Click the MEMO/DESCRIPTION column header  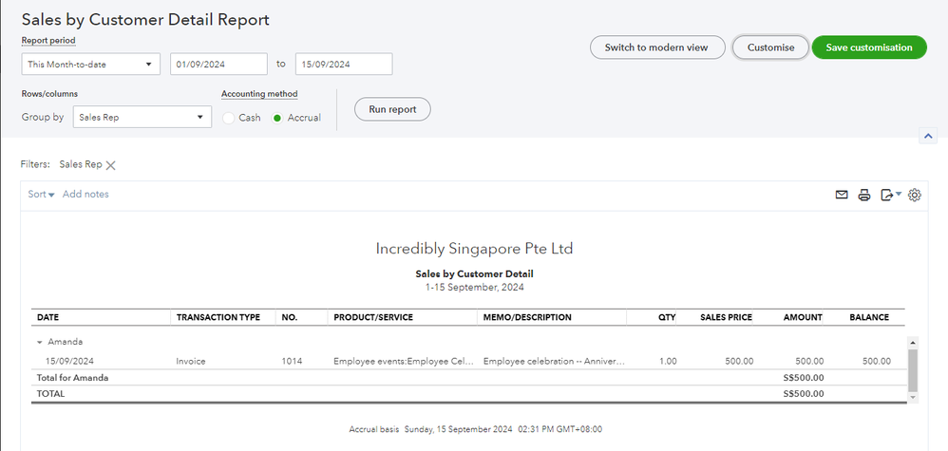click(527, 317)
